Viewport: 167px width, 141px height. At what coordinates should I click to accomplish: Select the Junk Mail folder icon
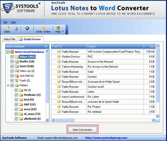click(x=17, y=76)
